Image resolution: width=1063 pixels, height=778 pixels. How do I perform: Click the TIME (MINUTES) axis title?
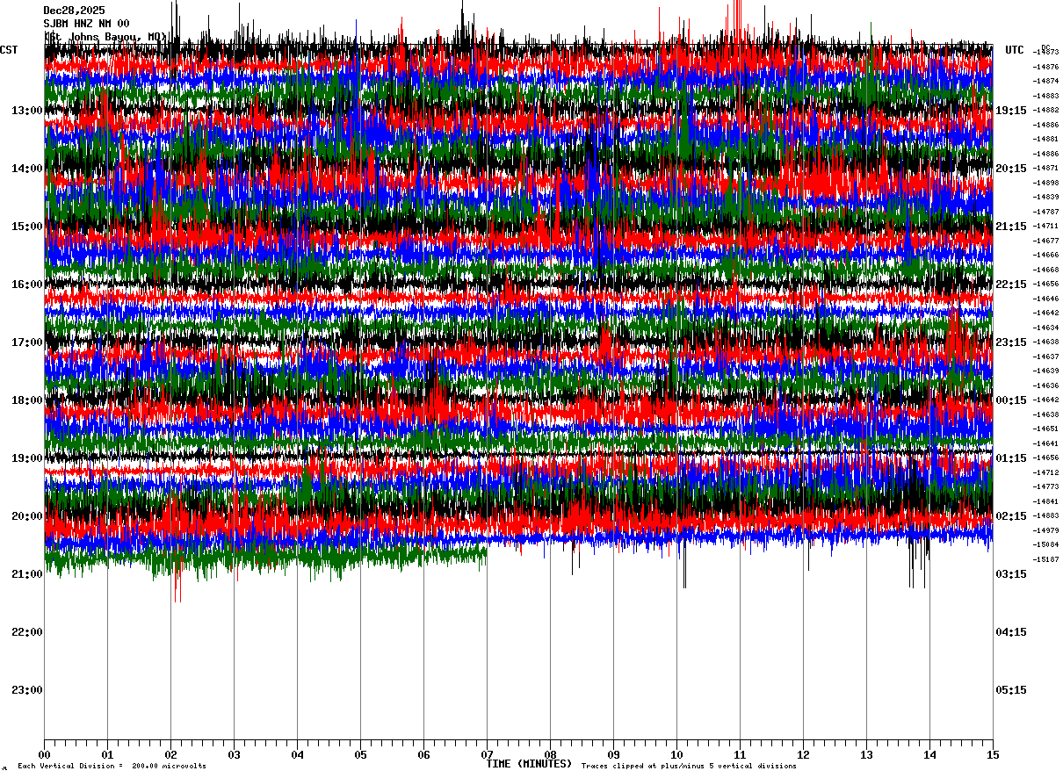(530, 764)
